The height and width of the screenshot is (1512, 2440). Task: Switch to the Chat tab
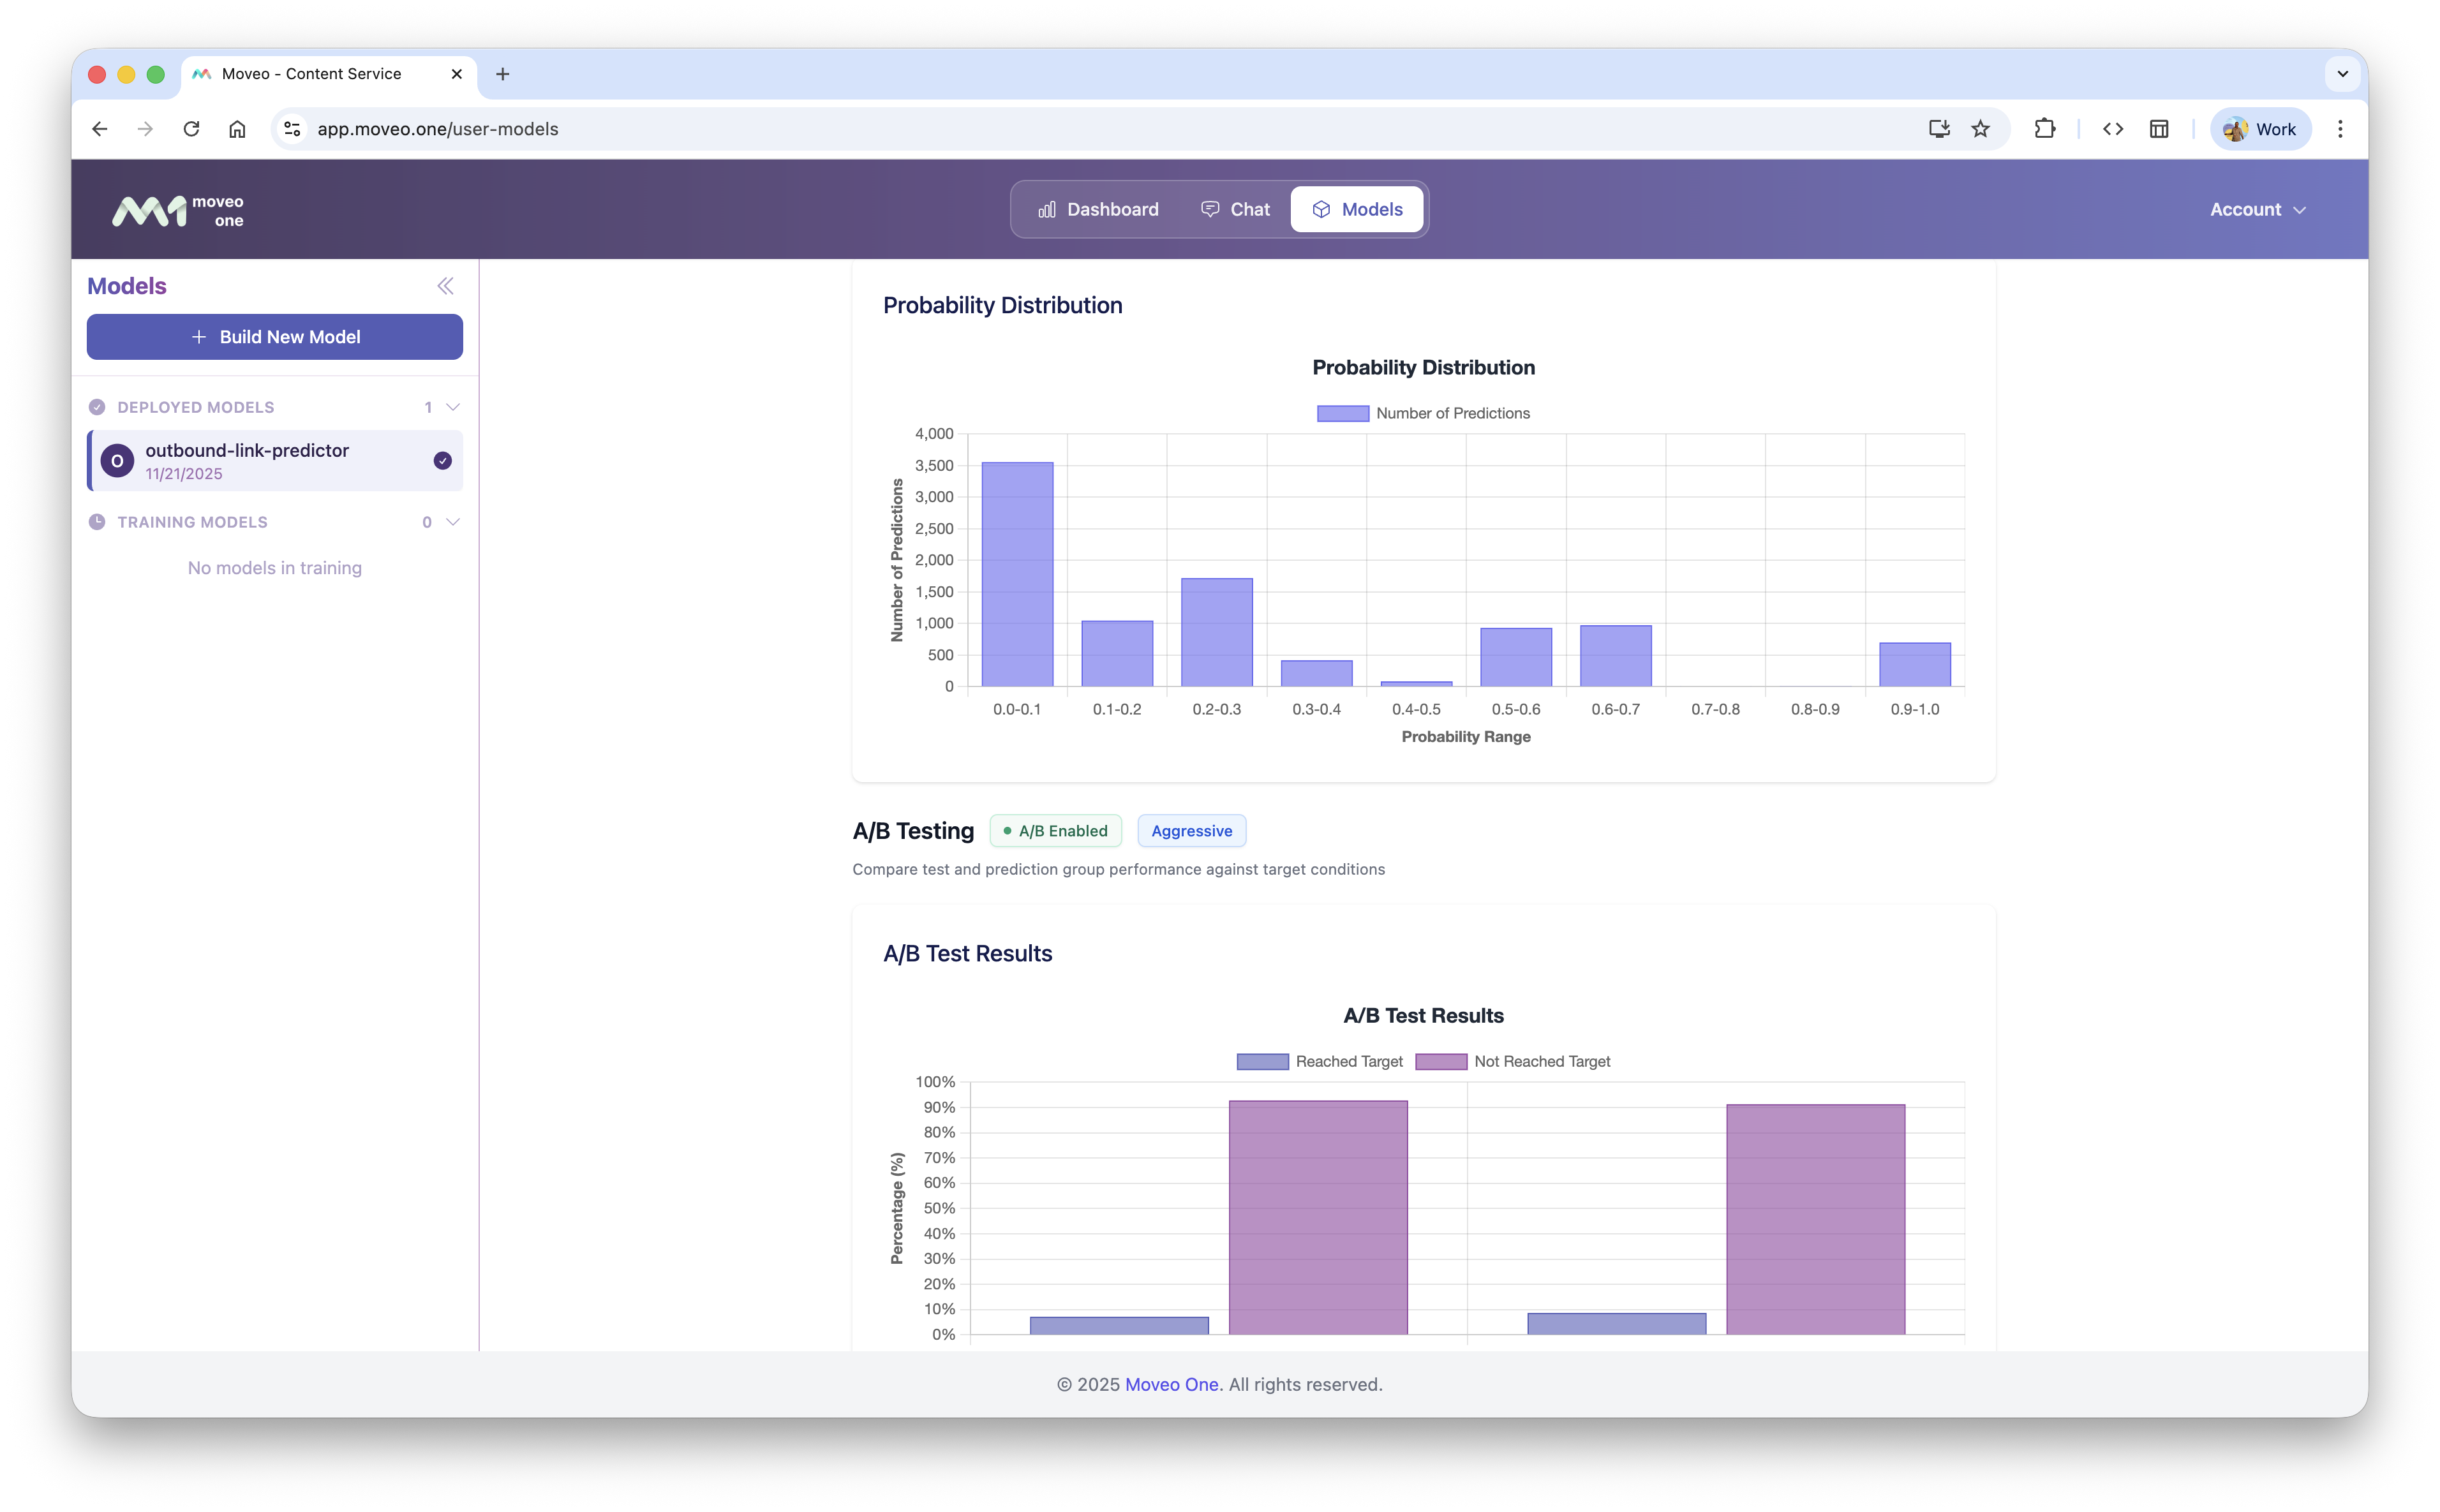(1235, 210)
